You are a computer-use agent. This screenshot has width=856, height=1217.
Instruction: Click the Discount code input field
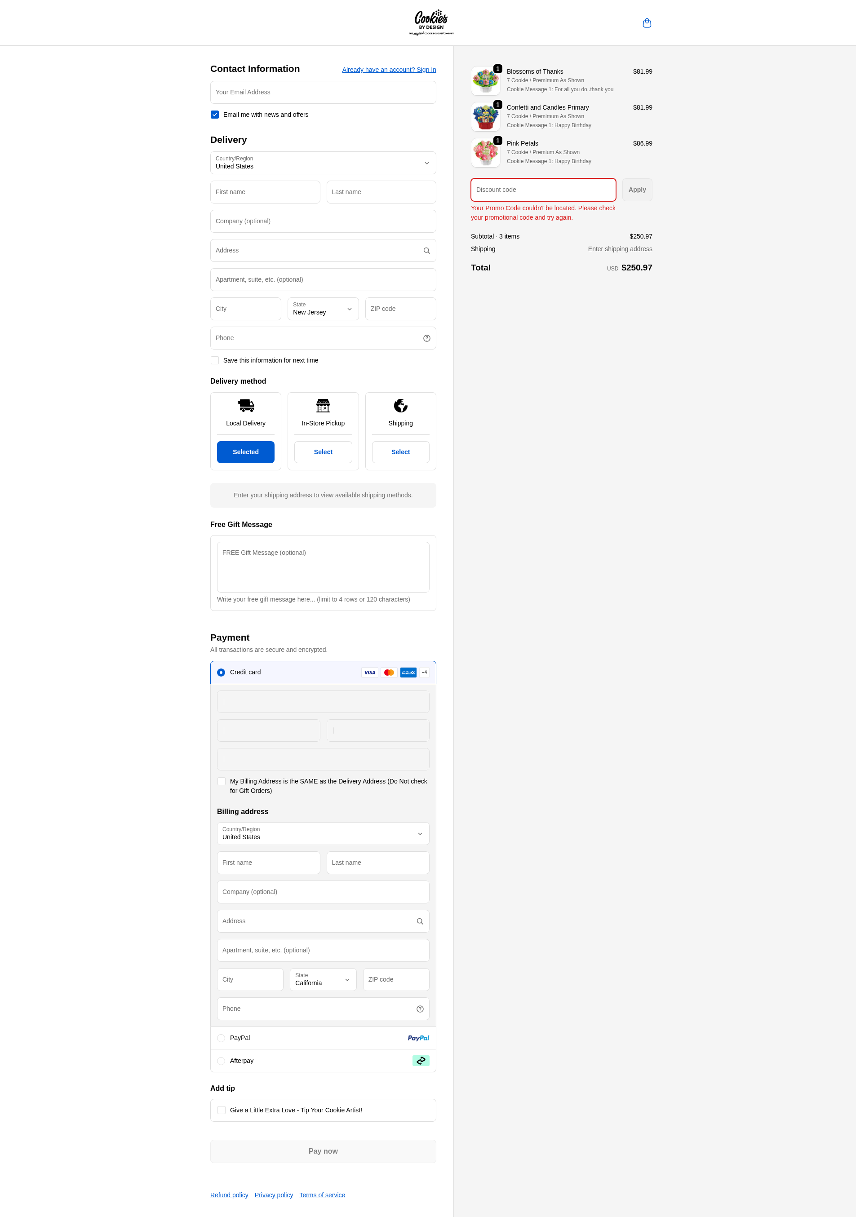(x=543, y=190)
